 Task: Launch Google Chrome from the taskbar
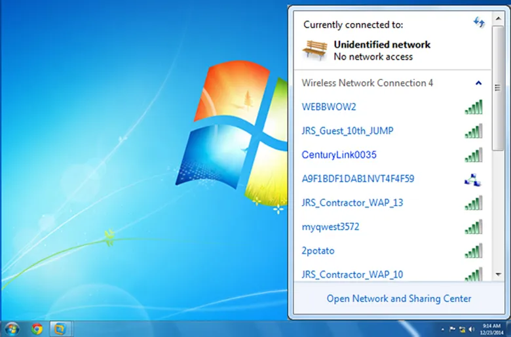[36, 328]
